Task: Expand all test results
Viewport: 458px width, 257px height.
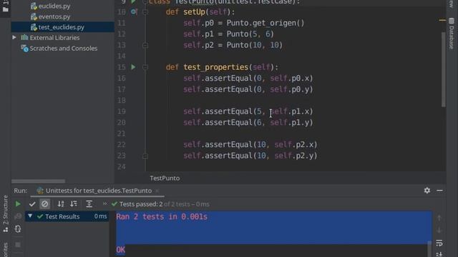Action: pos(89,204)
